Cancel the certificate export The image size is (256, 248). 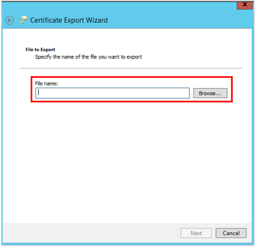231,233
